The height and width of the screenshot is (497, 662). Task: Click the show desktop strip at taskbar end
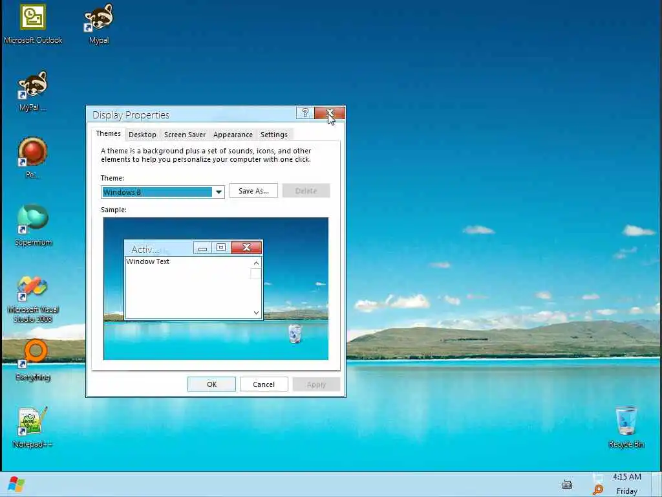point(657,484)
